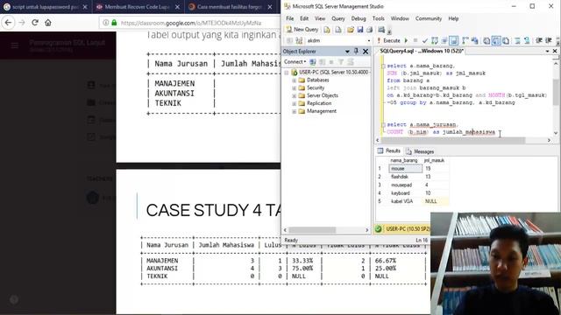
Task: Collapse the USER-PC server node
Action: coord(287,73)
